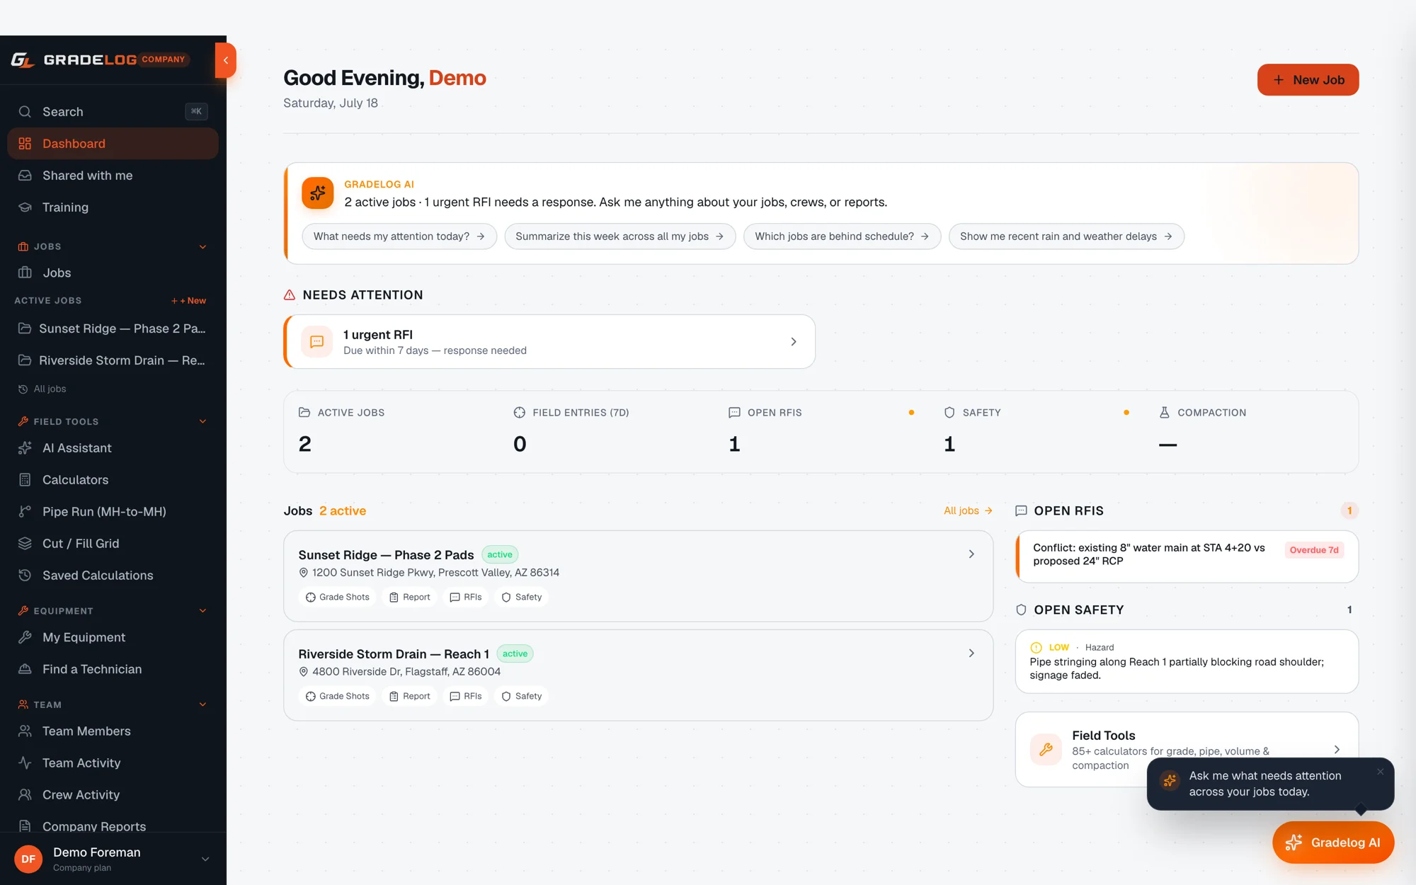Screen dimensions: 1416x885
Task: Collapse the sidebar with the orange arrow
Action: [225, 60]
